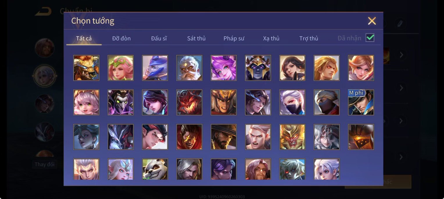Open the Trợ thủ tab
The image size is (444, 199).
pyautogui.click(x=309, y=38)
